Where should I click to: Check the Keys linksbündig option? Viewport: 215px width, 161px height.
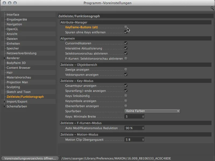tap(125, 96)
